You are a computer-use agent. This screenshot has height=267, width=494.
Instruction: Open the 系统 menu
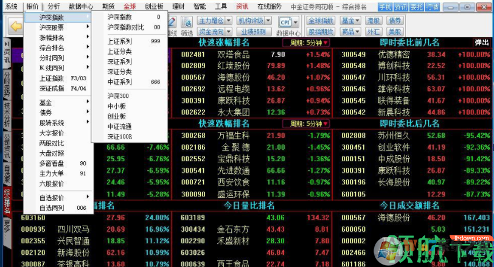coord(12,6)
